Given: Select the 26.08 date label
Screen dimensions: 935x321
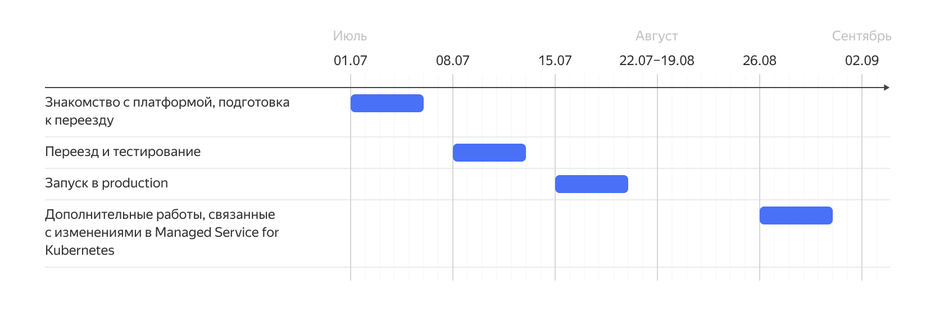Looking at the screenshot, I should coord(759,61).
